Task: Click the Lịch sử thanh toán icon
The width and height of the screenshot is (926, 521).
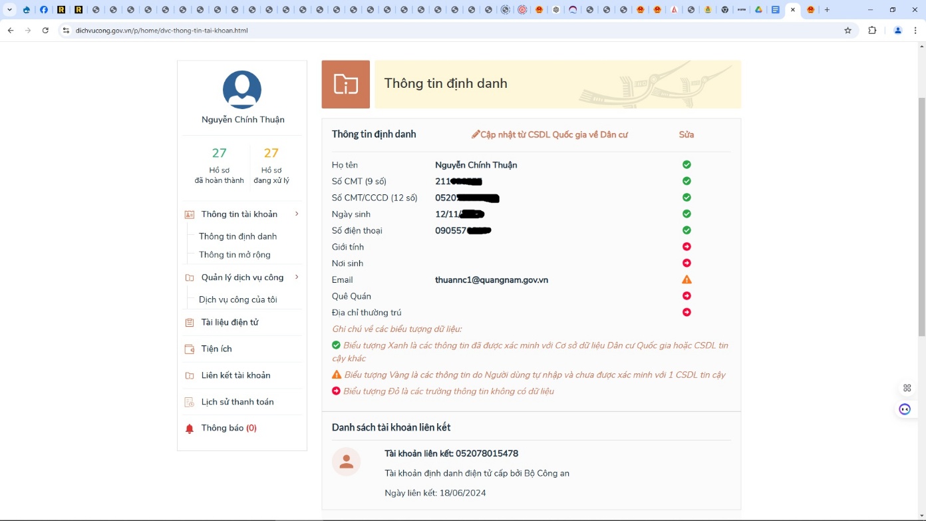Action: [x=190, y=402]
